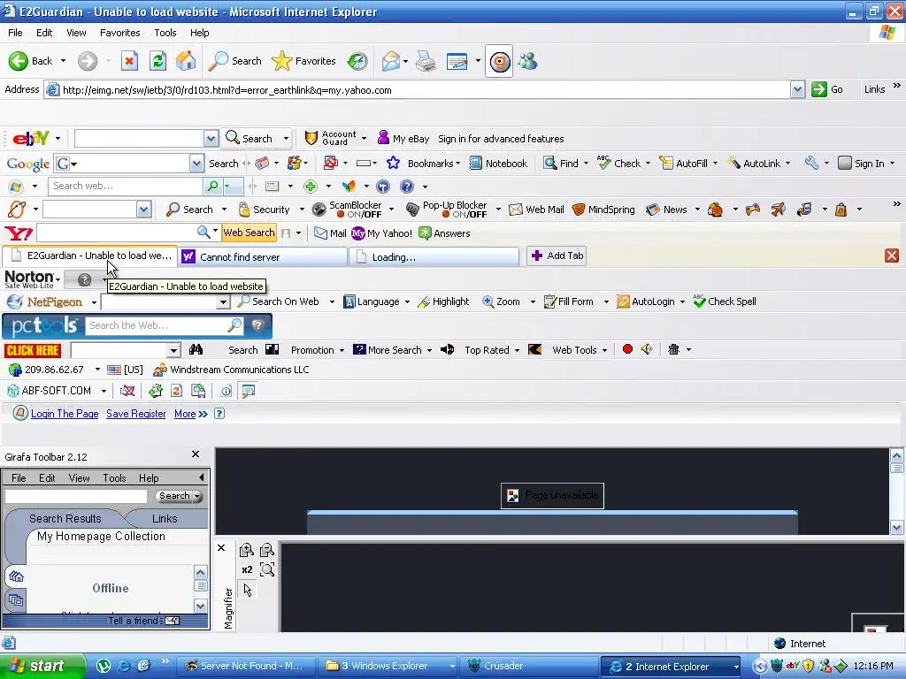Open the Windows Start button
The image size is (906, 679).
click(42, 667)
